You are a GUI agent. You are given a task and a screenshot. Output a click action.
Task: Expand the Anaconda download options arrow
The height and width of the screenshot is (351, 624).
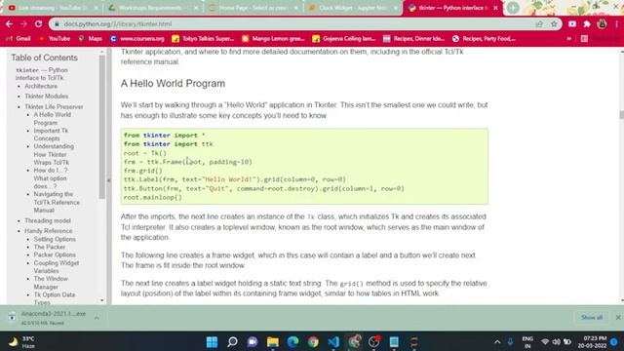click(x=97, y=318)
